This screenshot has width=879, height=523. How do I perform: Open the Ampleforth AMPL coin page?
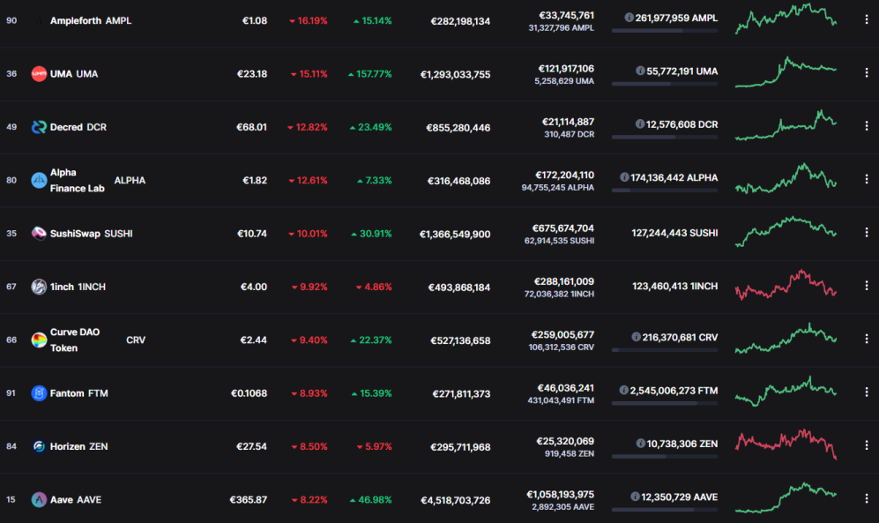pos(91,21)
